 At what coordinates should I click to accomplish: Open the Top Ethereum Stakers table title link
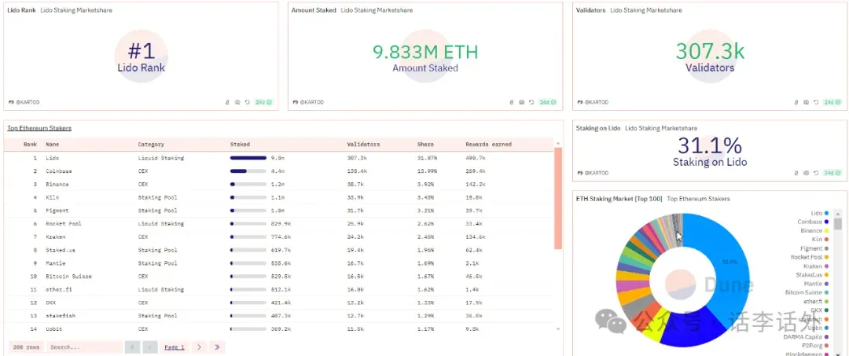click(39, 128)
